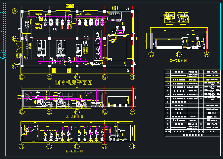Click the C-C剖示图 section label

[178, 60]
